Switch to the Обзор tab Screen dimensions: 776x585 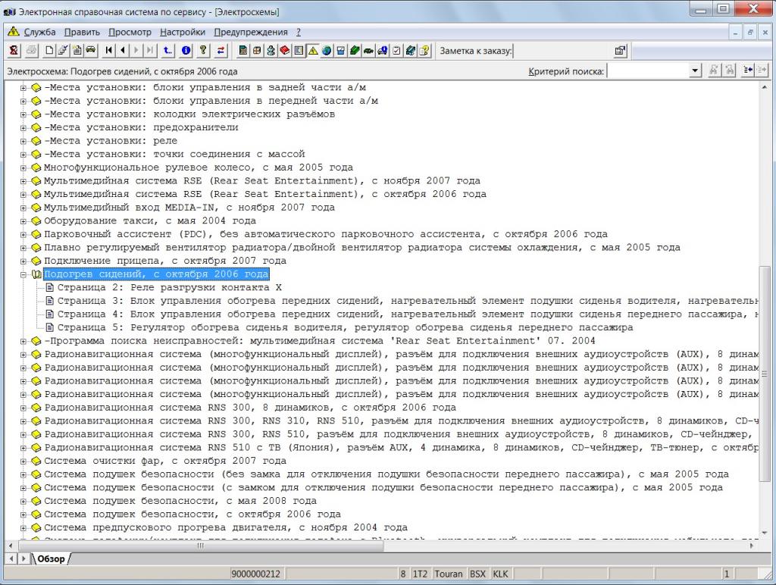[51, 558]
